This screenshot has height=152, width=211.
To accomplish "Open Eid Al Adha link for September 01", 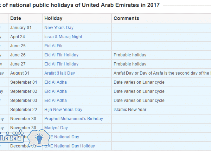I will coord(56,82).
